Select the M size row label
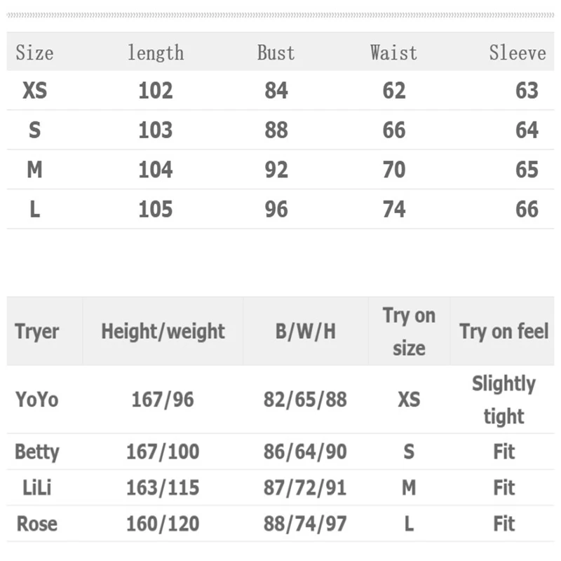 [x=34, y=170]
